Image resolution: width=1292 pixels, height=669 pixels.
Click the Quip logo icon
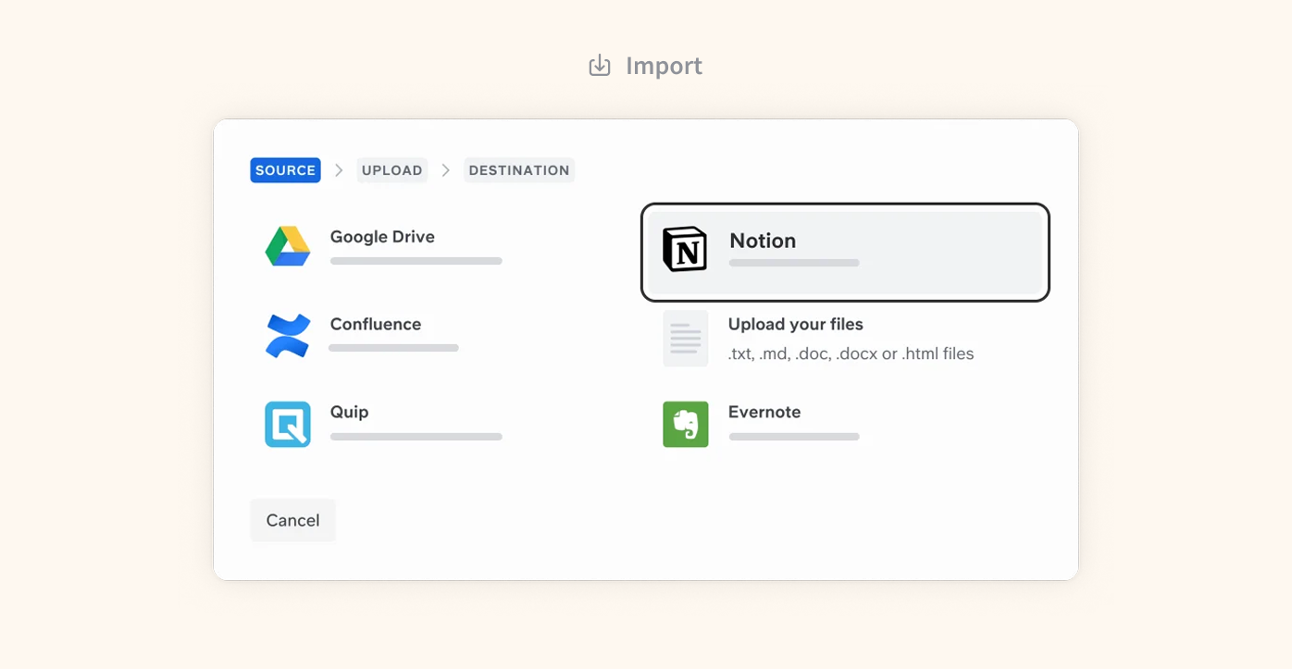288,424
